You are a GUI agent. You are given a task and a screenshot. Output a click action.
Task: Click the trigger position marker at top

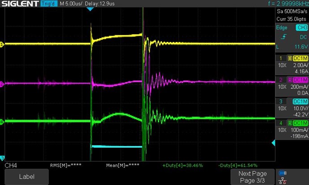(90, 9)
